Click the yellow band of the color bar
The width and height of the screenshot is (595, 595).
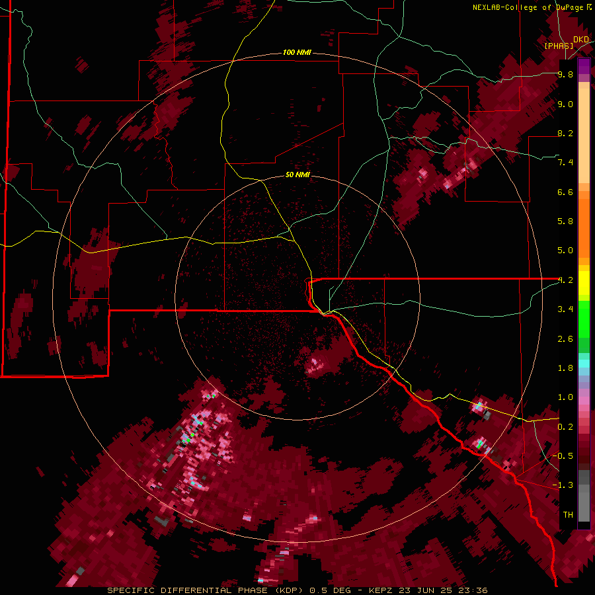584,283
